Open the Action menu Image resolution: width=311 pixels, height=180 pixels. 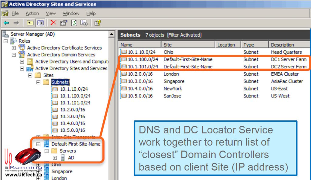[x=32, y=13]
